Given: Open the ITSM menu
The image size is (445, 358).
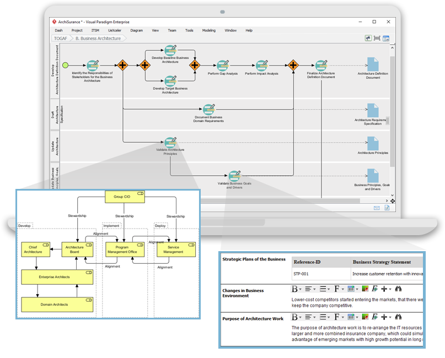Looking at the screenshot, I should (x=94, y=30).
